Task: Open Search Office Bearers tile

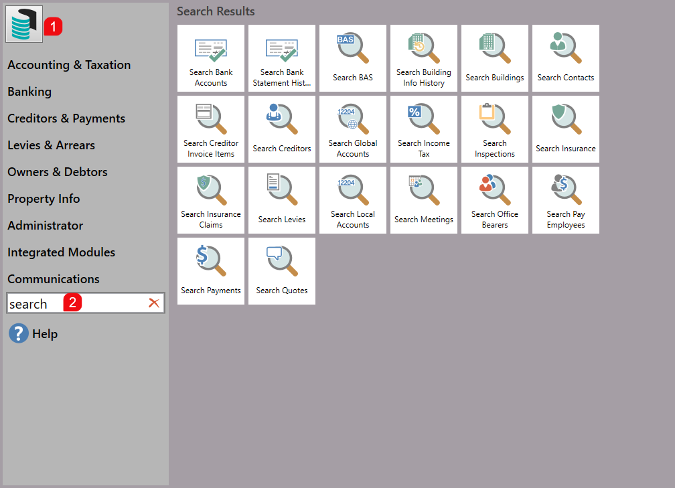Action: tap(495, 200)
